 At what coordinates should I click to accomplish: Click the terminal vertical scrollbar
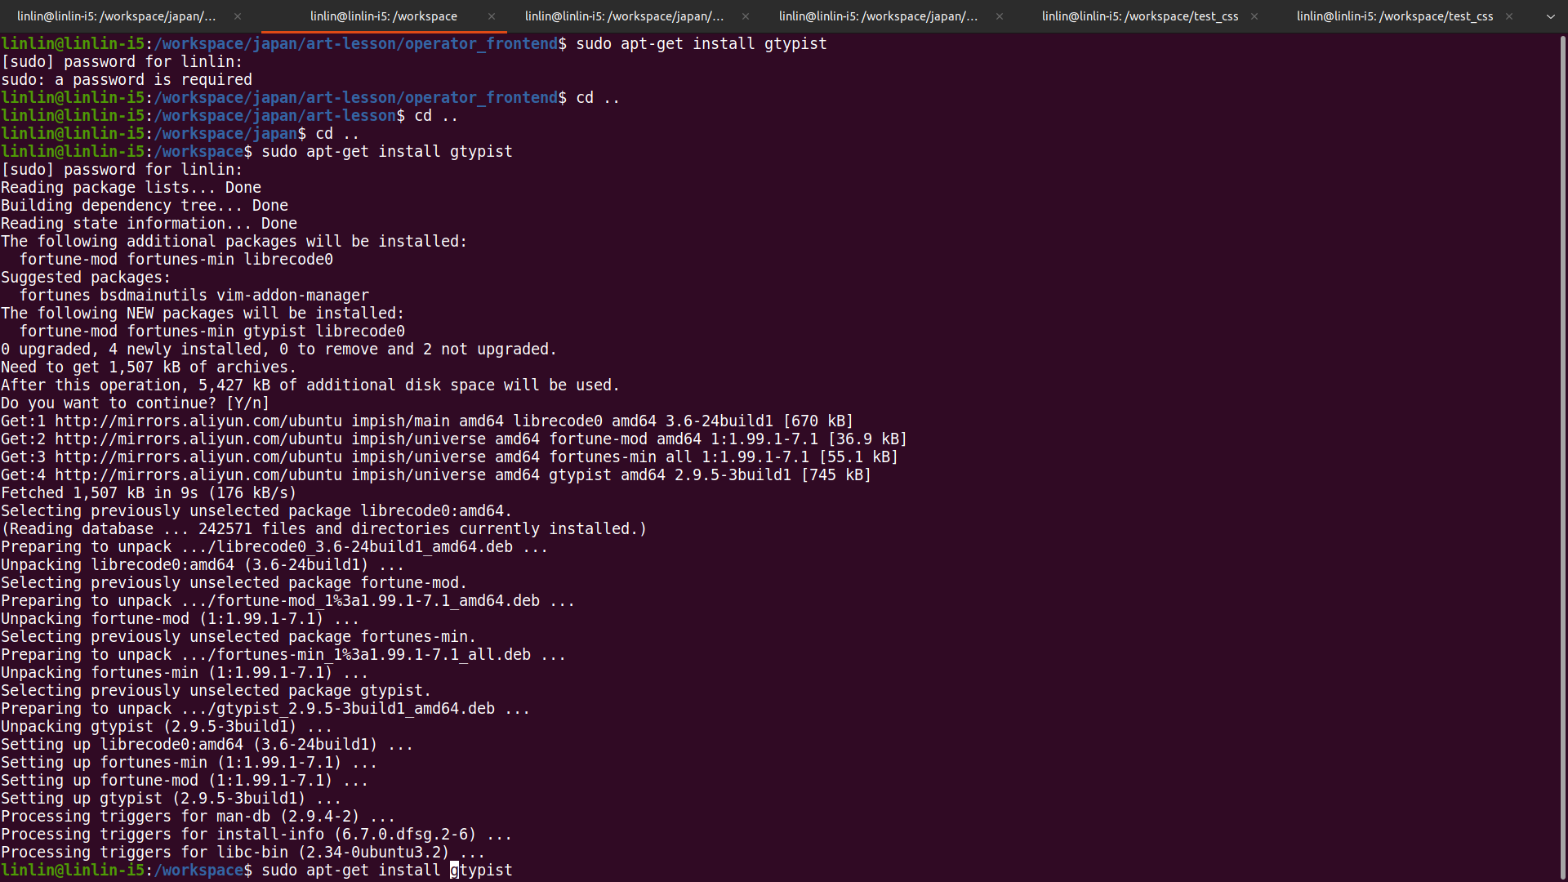coord(1562,457)
